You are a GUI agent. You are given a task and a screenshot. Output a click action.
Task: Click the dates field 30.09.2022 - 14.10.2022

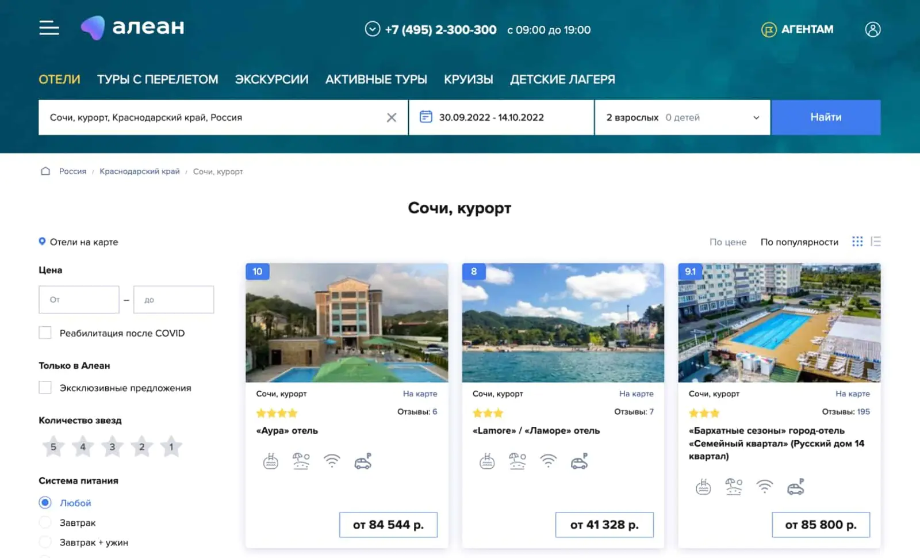click(501, 117)
